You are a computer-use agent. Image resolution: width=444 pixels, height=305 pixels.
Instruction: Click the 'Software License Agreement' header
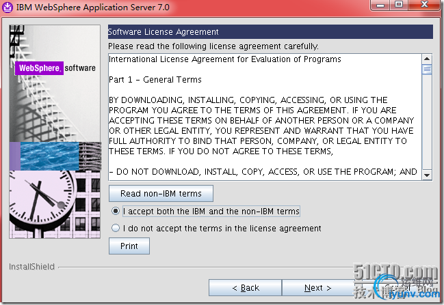point(270,31)
